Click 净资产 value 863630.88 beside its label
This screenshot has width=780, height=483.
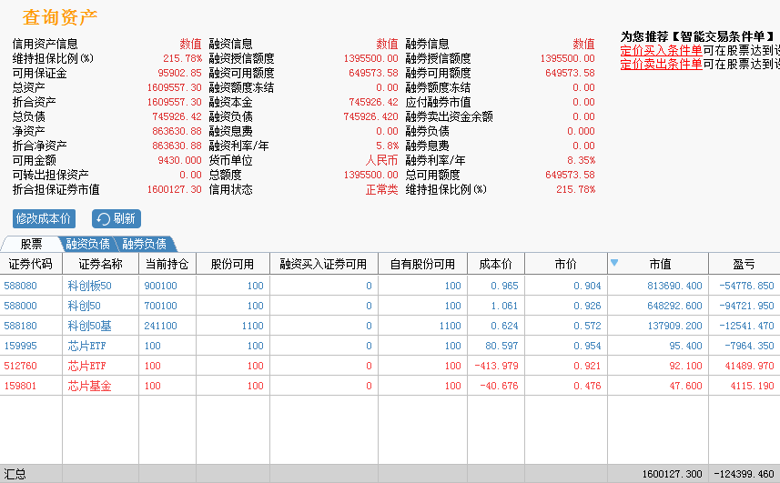click(177, 131)
